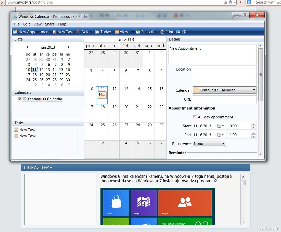Screen dimensions: 281x232
Task: Jump to Today using the toolbar icon
Action: [x=97, y=32]
